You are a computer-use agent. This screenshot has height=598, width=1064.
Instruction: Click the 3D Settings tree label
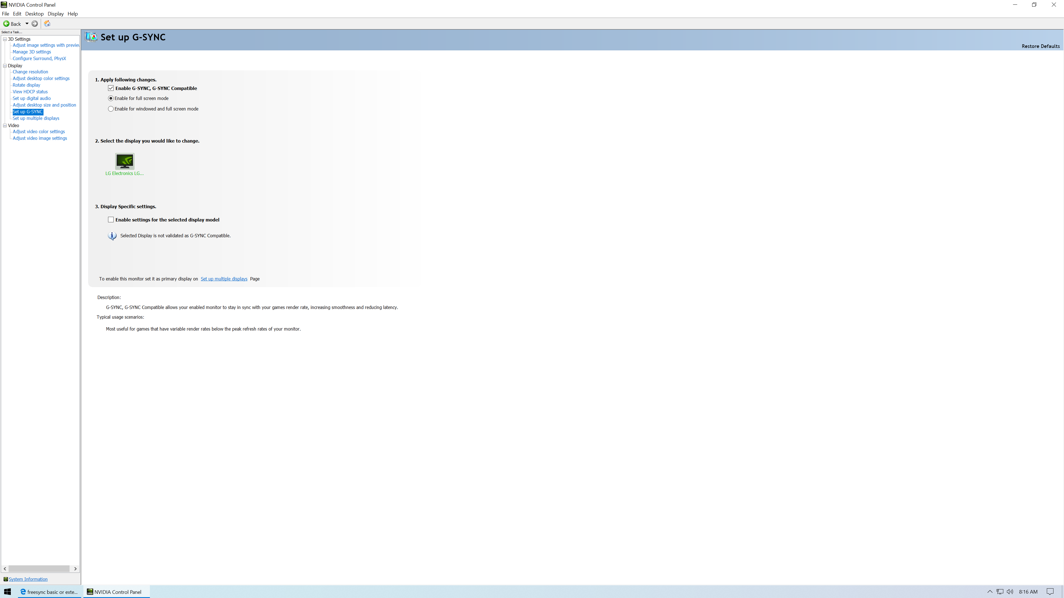[x=19, y=39]
